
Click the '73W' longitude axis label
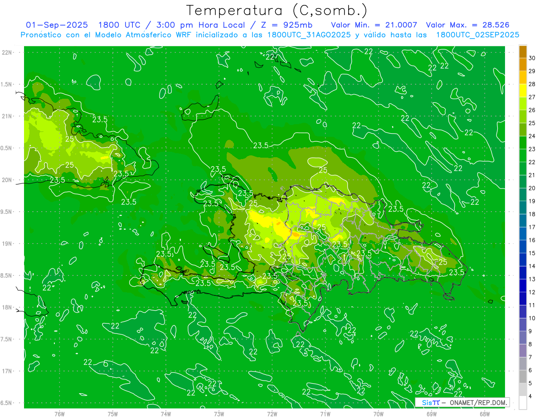click(219, 414)
